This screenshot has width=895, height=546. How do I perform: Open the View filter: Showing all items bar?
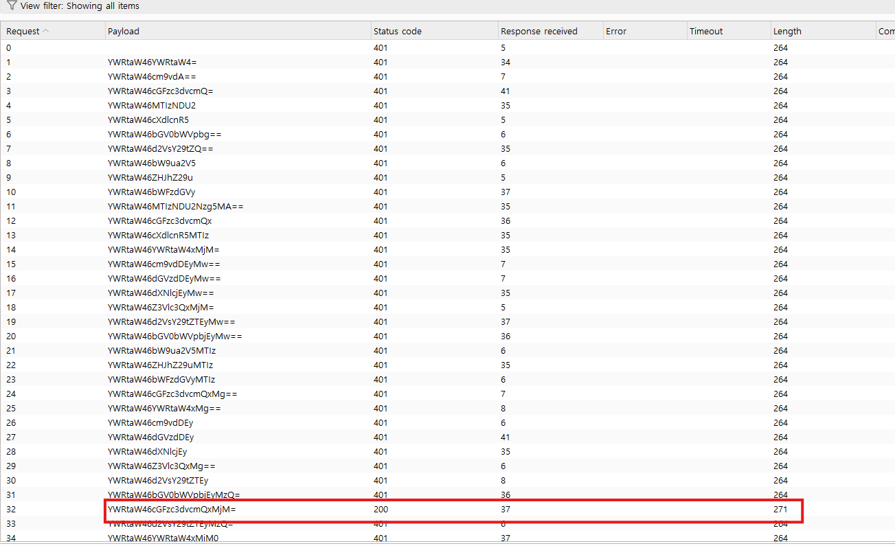click(x=80, y=6)
